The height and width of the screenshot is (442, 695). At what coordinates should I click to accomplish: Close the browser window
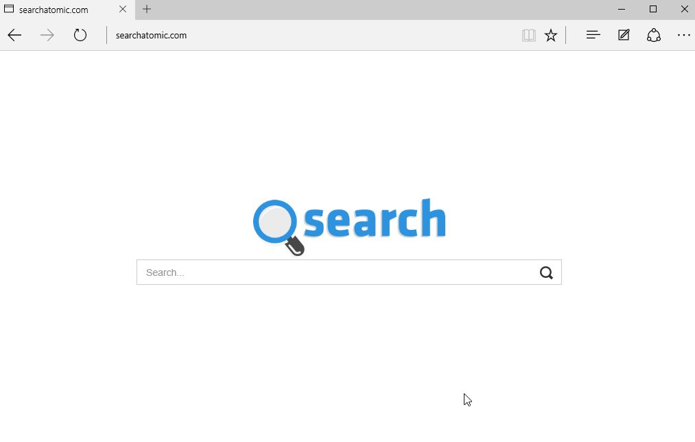tap(684, 10)
